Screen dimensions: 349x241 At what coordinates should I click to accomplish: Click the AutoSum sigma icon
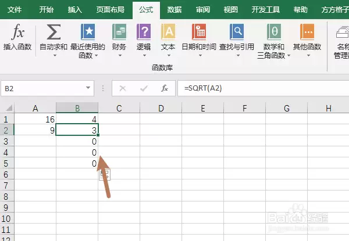tap(54, 32)
